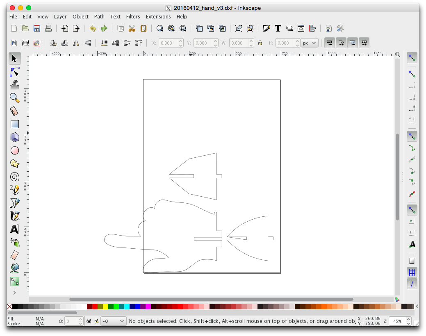Select the Zoom magnifier tool
The height and width of the screenshot is (336, 426).
point(14,98)
